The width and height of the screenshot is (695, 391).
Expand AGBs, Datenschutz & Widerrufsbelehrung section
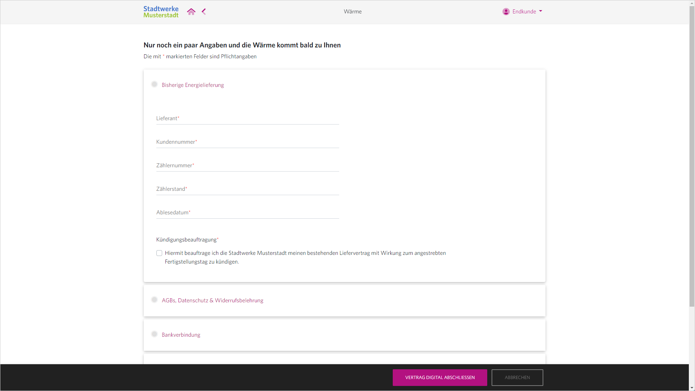pos(212,300)
